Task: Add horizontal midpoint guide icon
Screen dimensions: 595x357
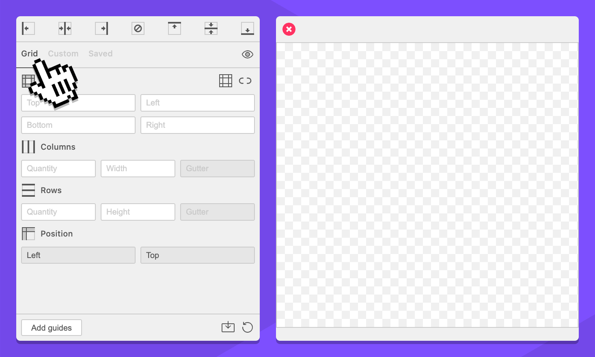Action: pyautogui.click(x=211, y=28)
